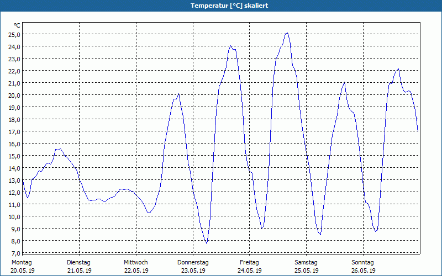Click the date 25.05.19
The image size is (442, 276).
point(307,270)
